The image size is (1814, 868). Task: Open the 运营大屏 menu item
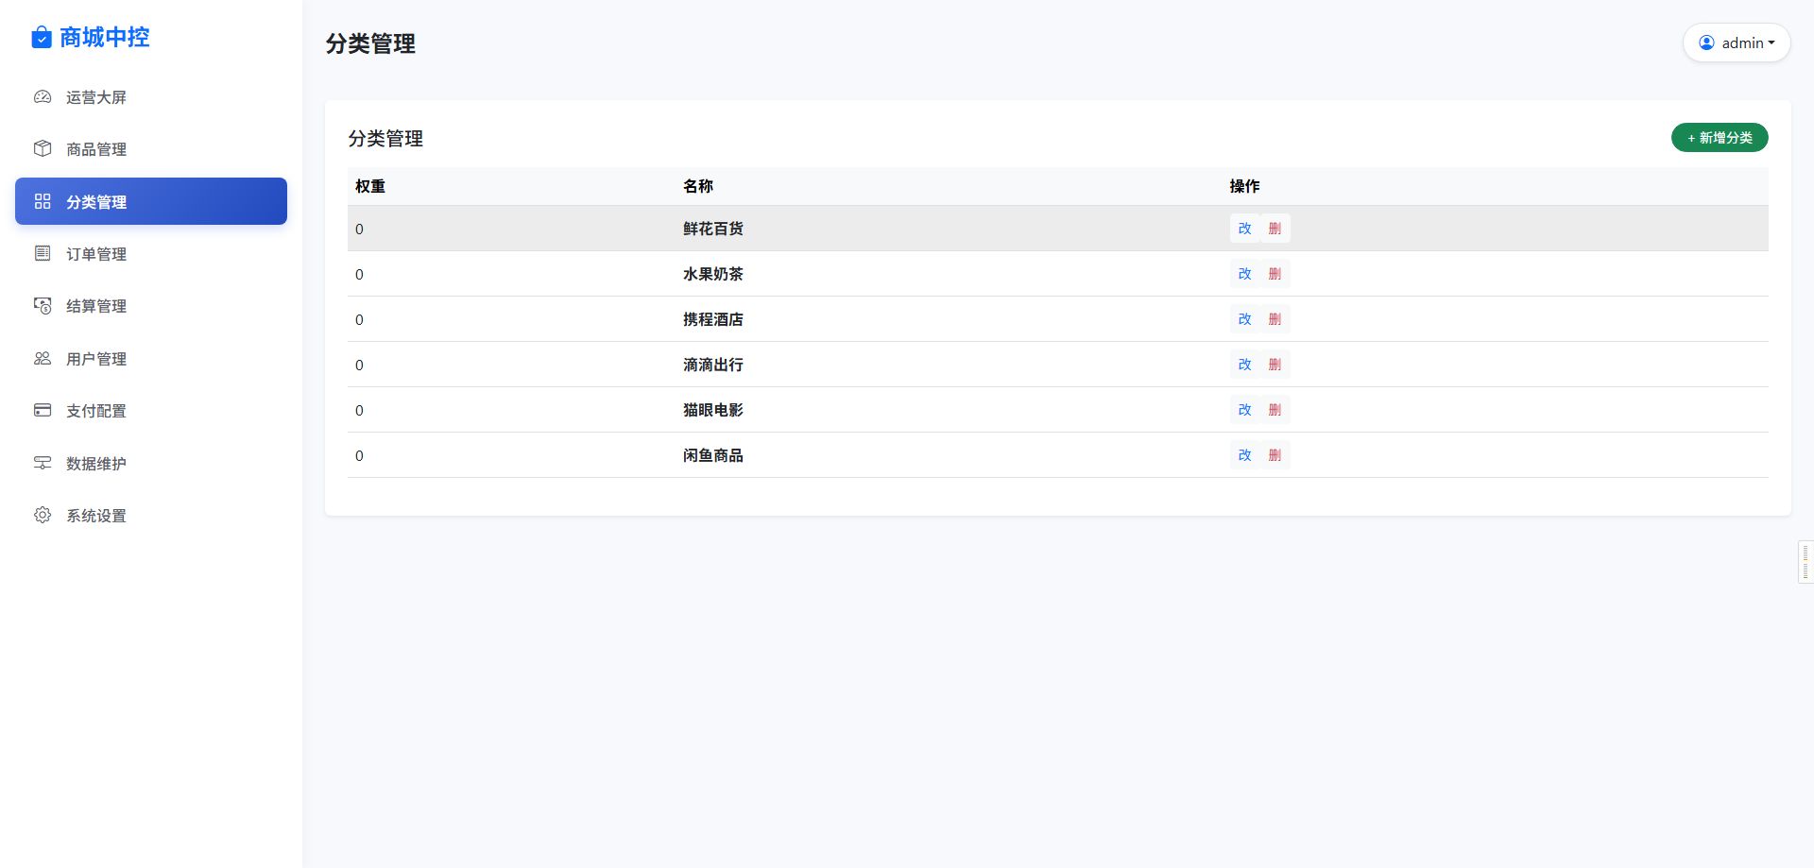point(151,96)
